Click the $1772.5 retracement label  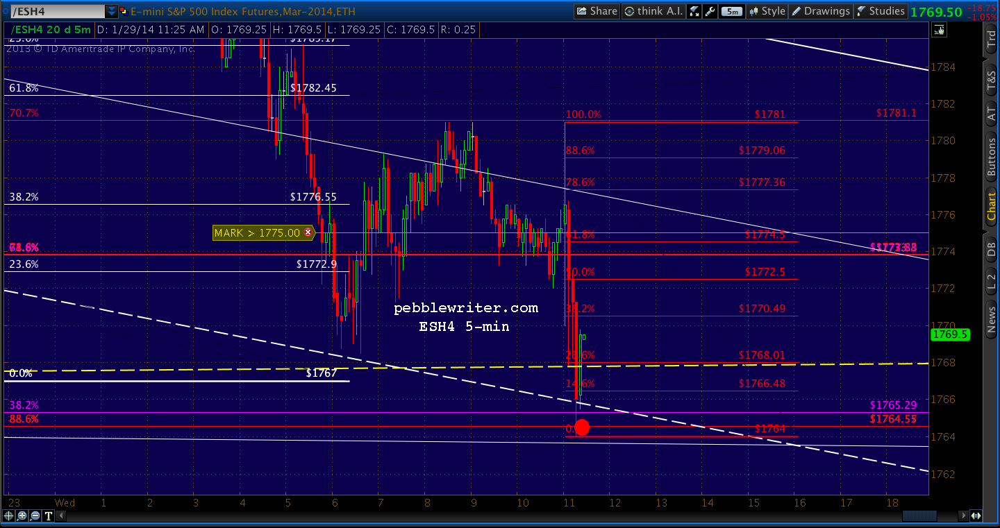click(x=765, y=272)
